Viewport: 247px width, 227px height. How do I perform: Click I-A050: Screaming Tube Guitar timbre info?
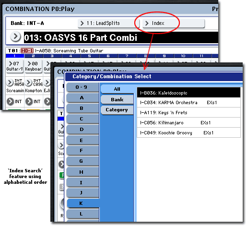(x=69, y=51)
